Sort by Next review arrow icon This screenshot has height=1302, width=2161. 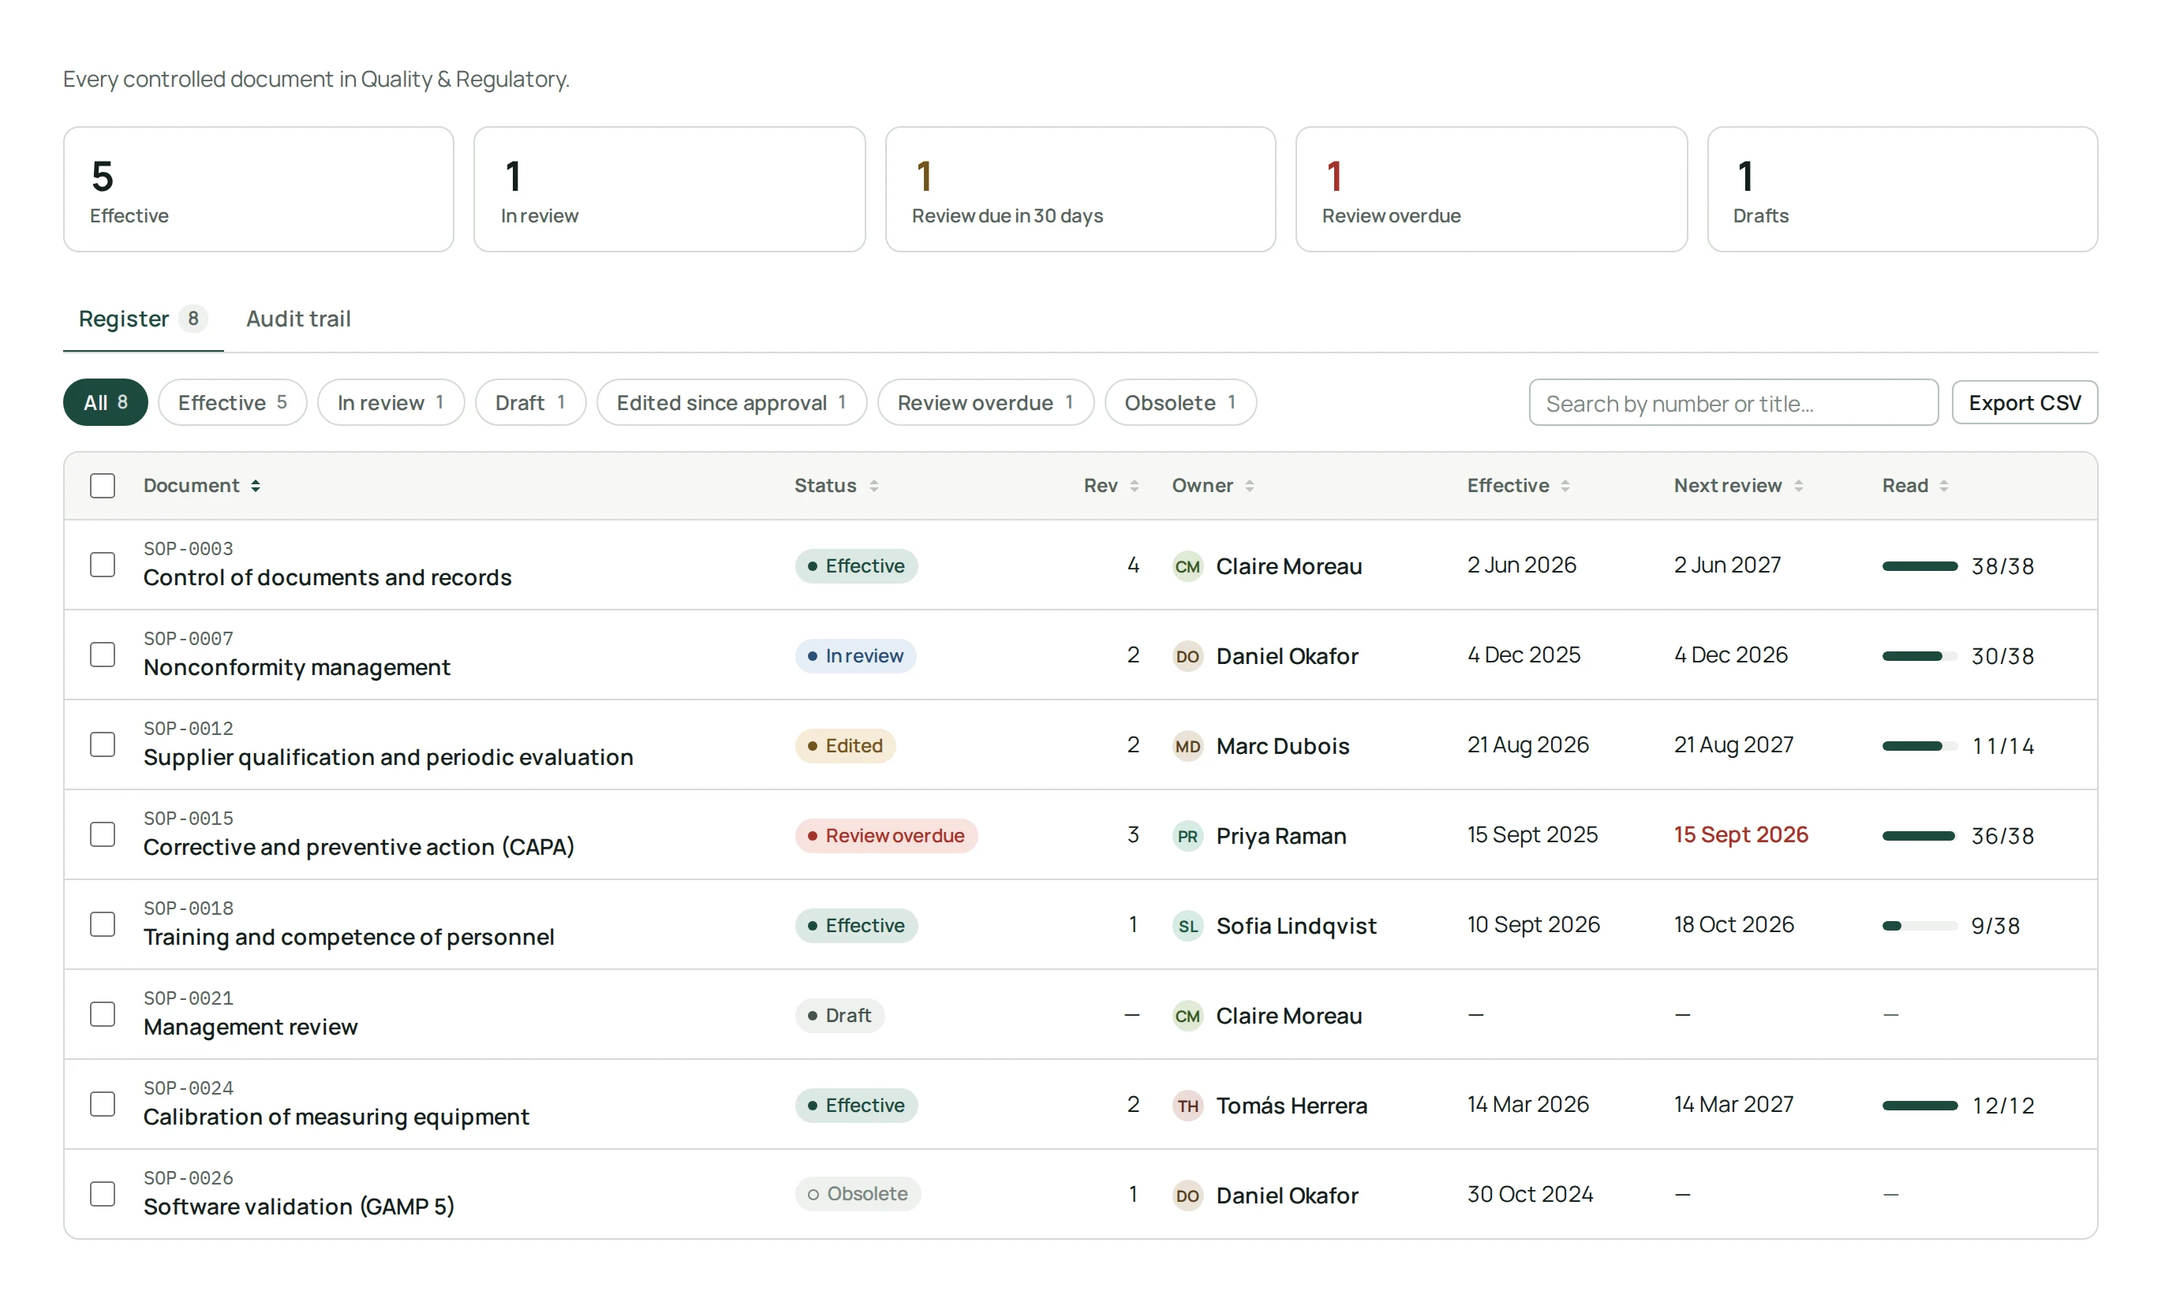coord(1798,486)
